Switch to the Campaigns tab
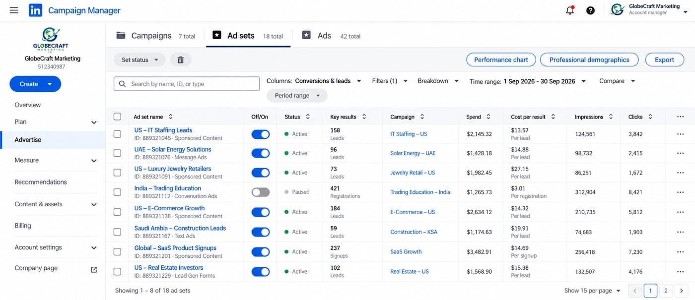Viewport: 695px width, 300px height. 155,36
